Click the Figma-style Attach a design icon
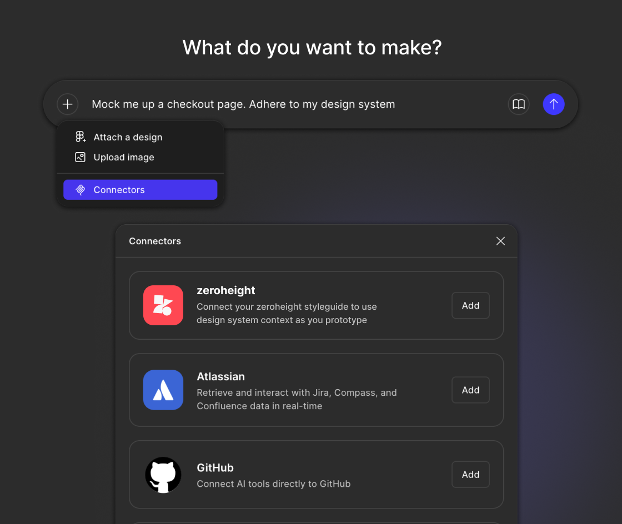The image size is (622, 524). [x=79, y=137]
